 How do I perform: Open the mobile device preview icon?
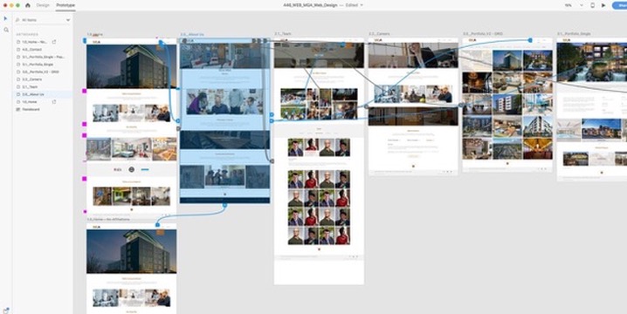[x=593, y=5]
